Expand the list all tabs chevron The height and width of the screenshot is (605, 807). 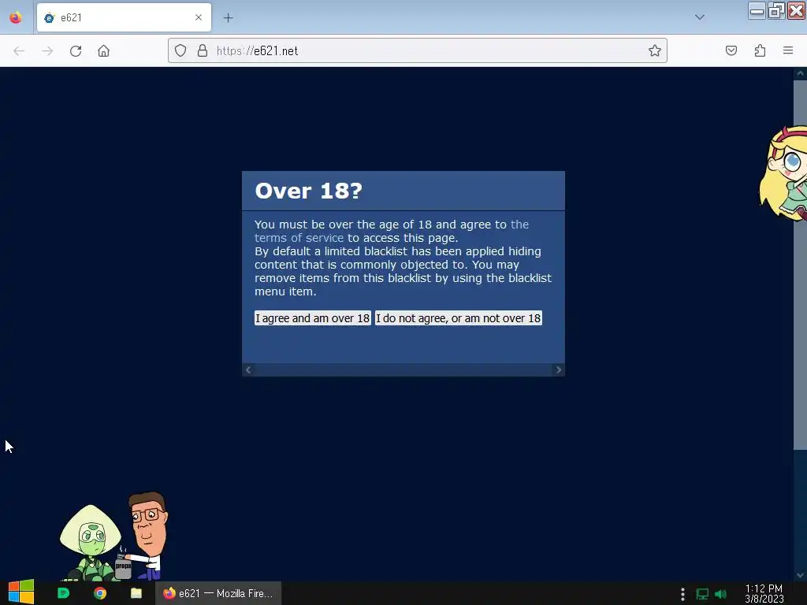pyautogui.click(x=700, y=17)
